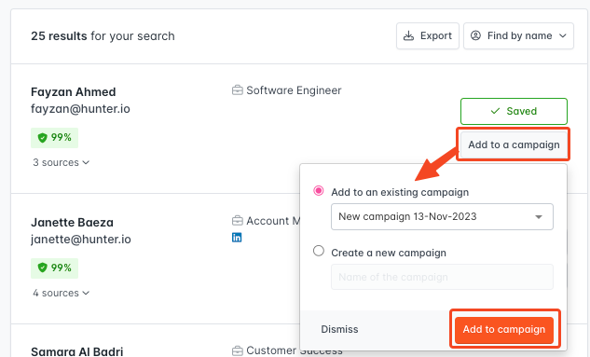This screenshot has height=357, width=590.
Task: Expand Fayzan's 3 sources list
Action: pos(61,162)
